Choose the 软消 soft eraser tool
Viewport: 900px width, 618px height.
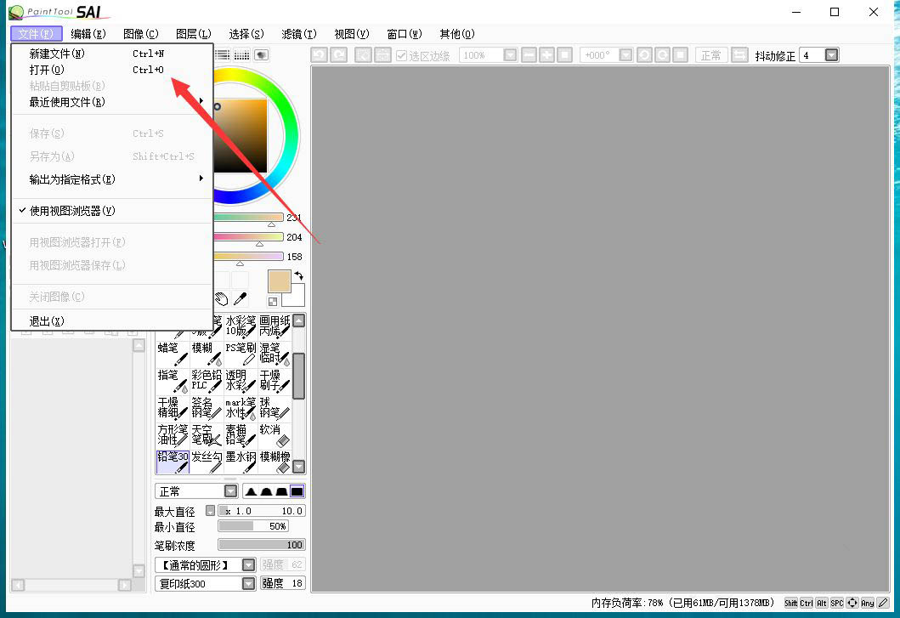coord(274,435)
